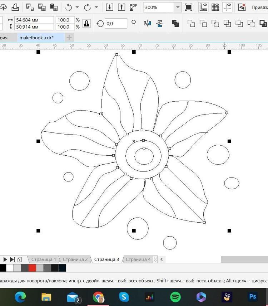This screenshot has width=268, height=306.
Task: Click the horizontal scale factor 100,0 field
Action: click(x=65, y=20)
